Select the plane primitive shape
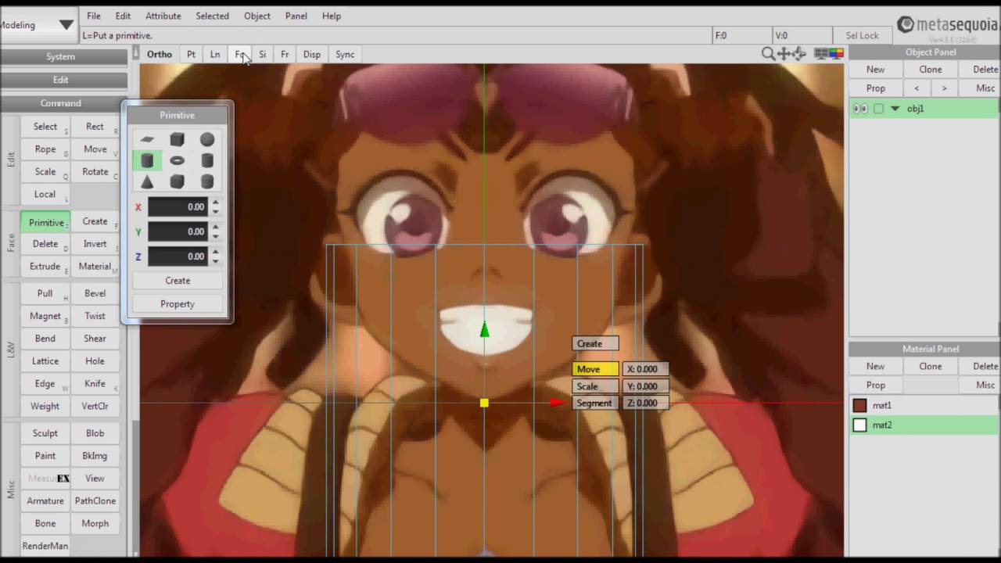This screenshot has width=1001, height=563. coord(147,139)
